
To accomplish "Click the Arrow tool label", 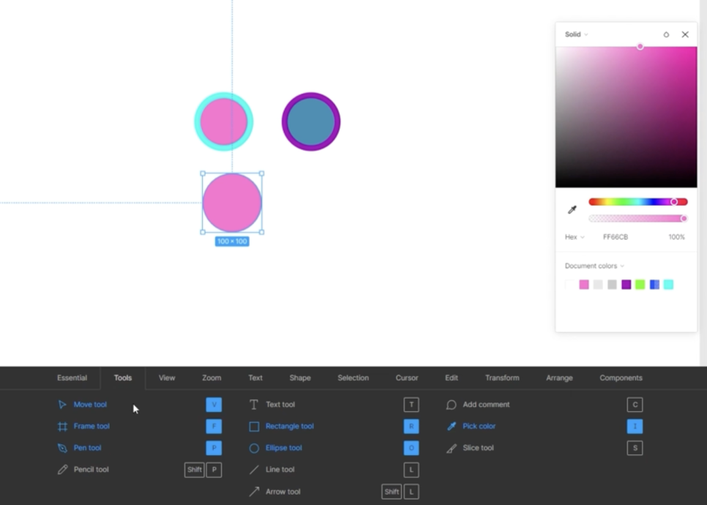I will (283, 492).
